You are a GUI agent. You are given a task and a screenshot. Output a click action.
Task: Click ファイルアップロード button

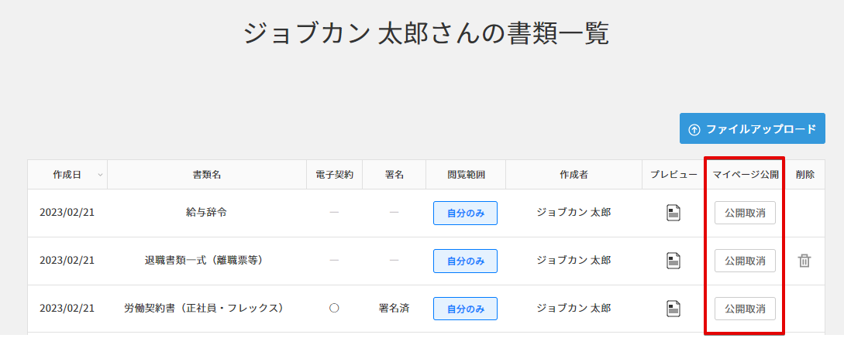[752, 128]
